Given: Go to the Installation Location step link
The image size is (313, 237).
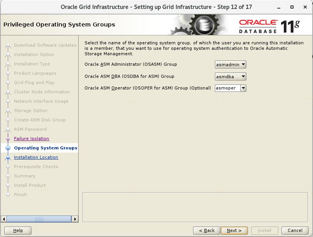Looking at the screenshot, I should (x=36, y=157).
